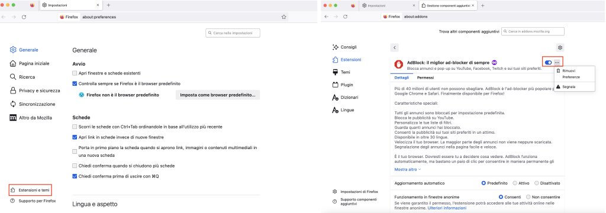Click Imposta come browser predefinito button
The image size is (606, 213).
coord(218,95)
